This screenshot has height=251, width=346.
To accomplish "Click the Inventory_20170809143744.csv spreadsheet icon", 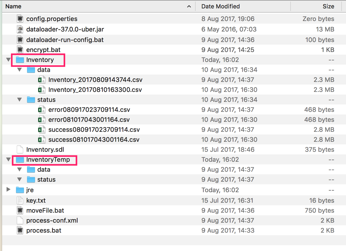I will click(x=42, y=80).
